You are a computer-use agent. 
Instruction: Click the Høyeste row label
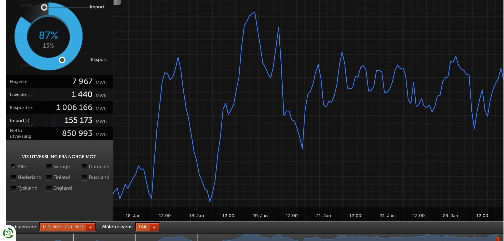tap(19, 82)
